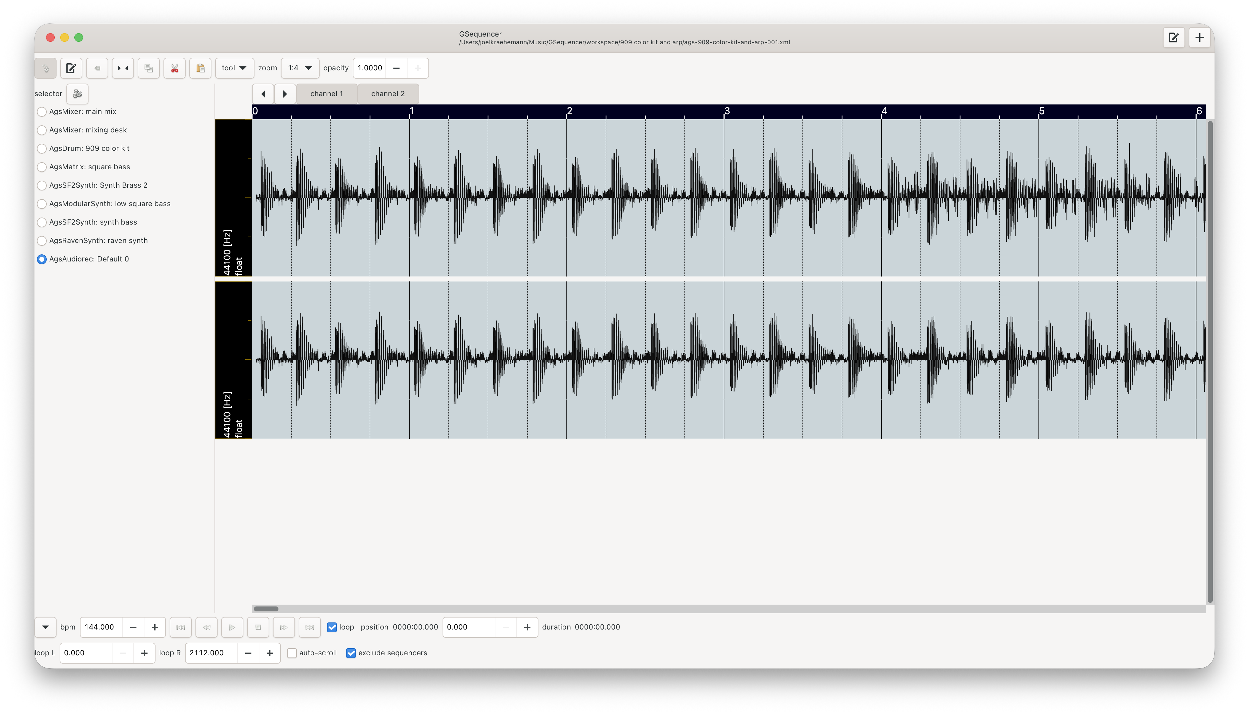Click the plus icon in title bar

pos(1200,38)
